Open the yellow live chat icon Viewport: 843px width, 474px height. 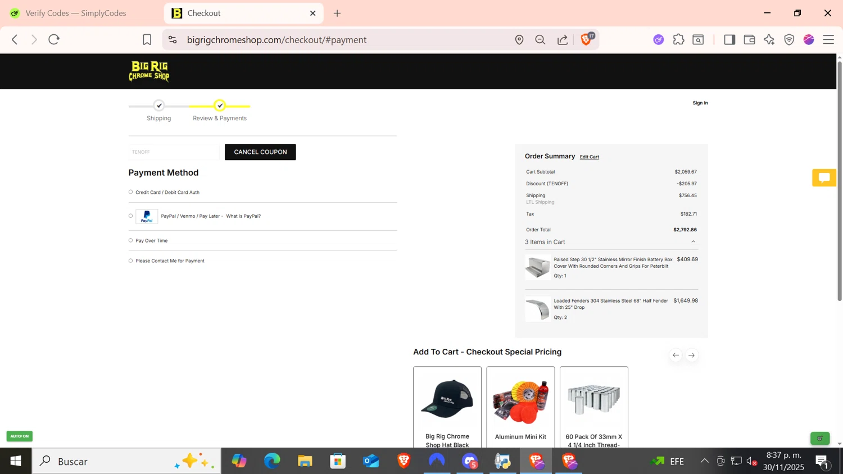tap(824, 178)
